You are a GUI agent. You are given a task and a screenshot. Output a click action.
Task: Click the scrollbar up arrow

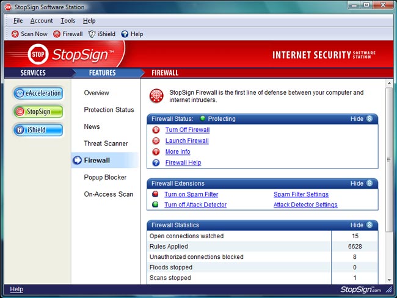point(389,83)
